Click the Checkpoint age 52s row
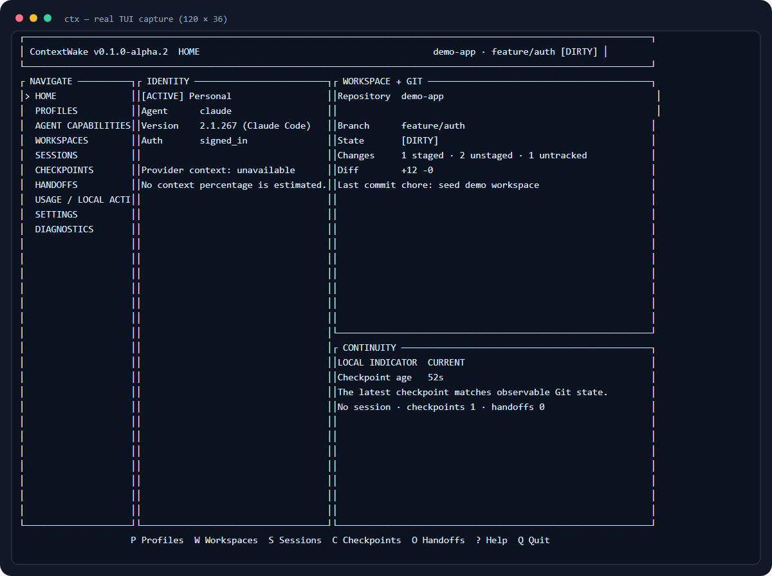This screenshot has width=772, height=576. point(391,377)
